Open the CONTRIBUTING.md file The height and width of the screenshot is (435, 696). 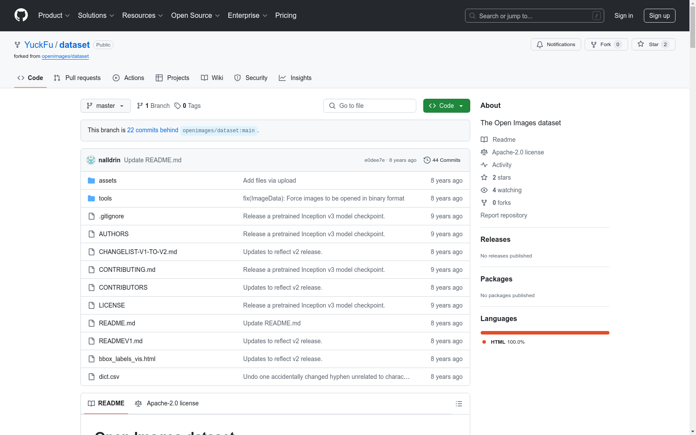tap(127, 270)
